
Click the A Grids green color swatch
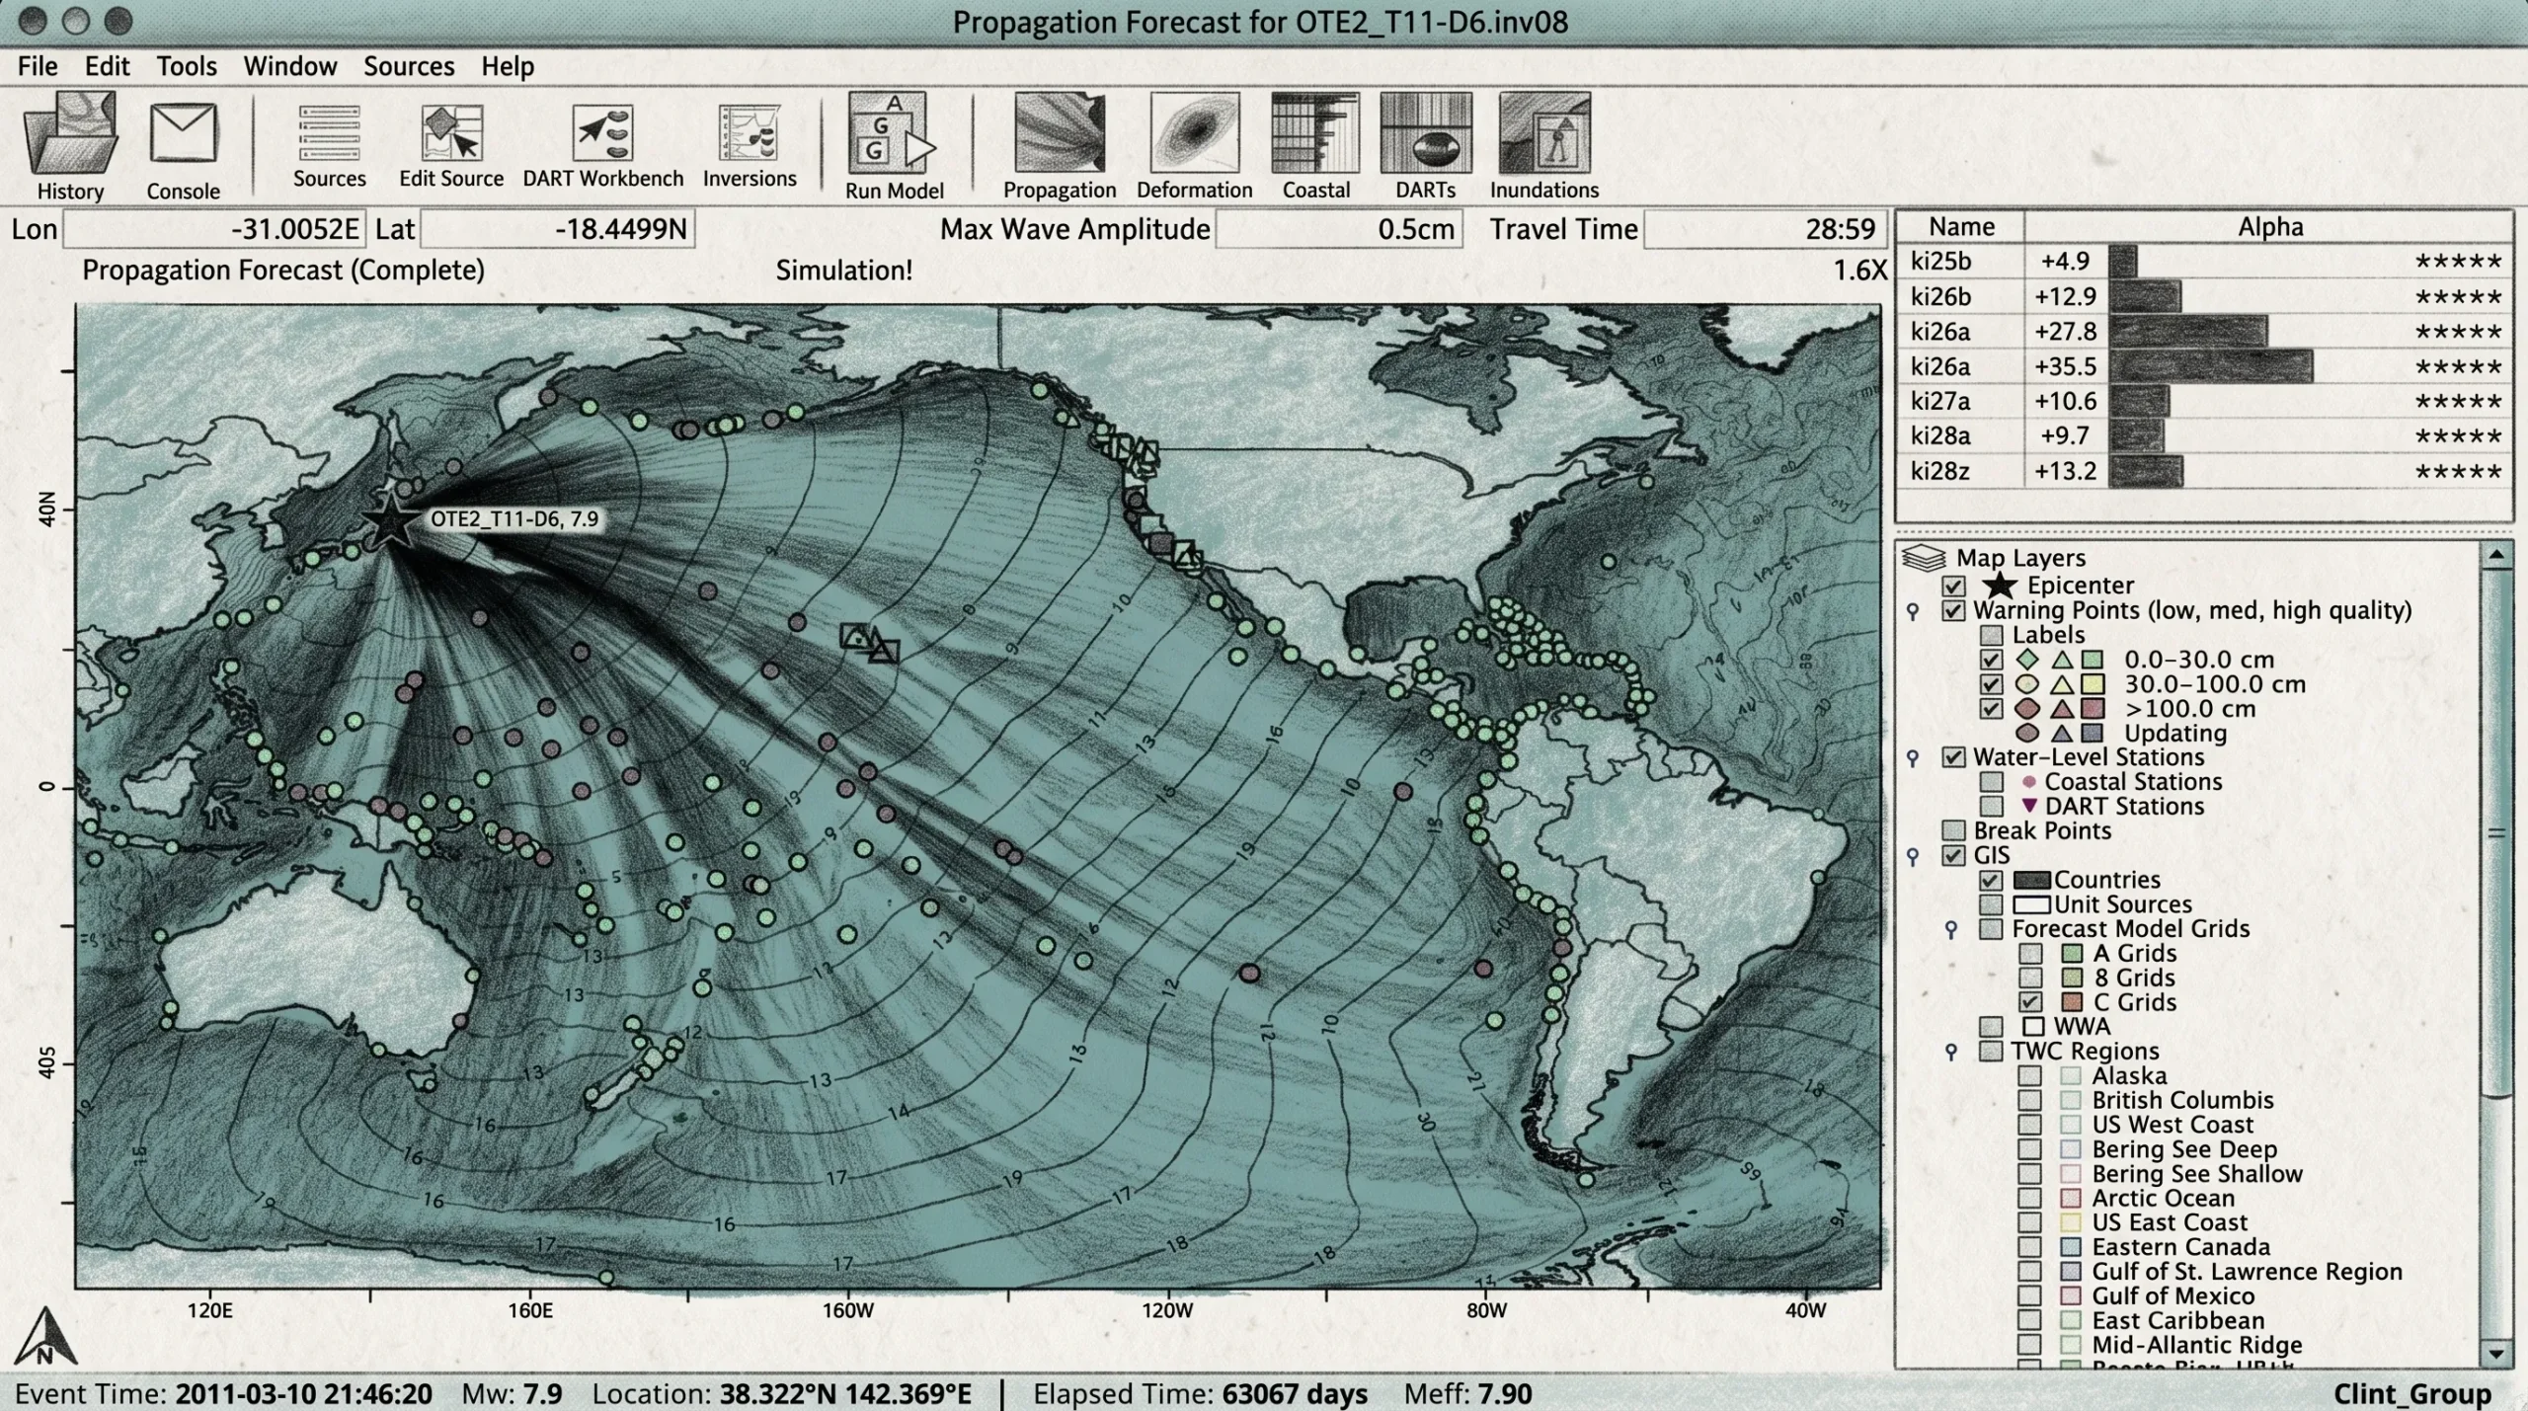point(2072,954)
